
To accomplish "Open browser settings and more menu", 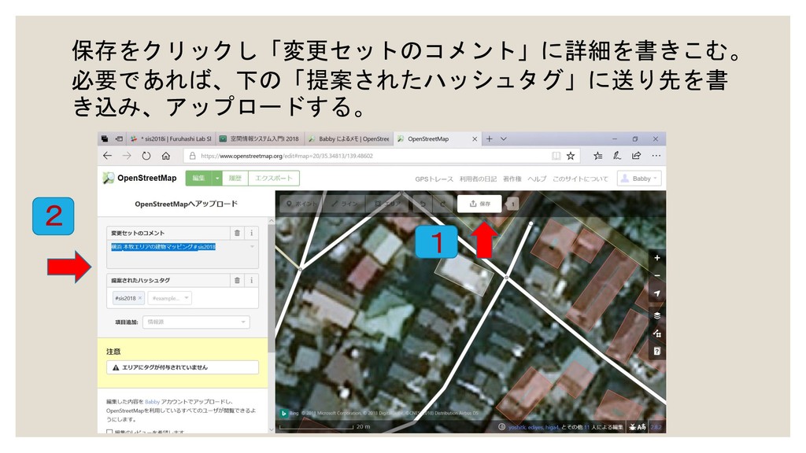I will (656, 156).
